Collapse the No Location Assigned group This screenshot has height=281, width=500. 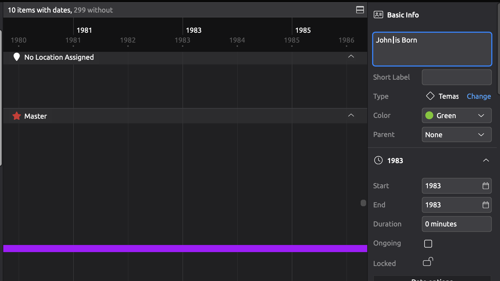click(351, 56)
